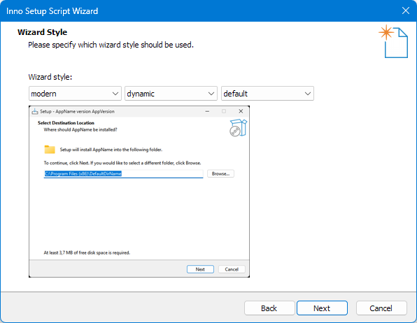417x323 pixels.
Task: Click the preview window's maximize icon
Action: click(224, 111)
